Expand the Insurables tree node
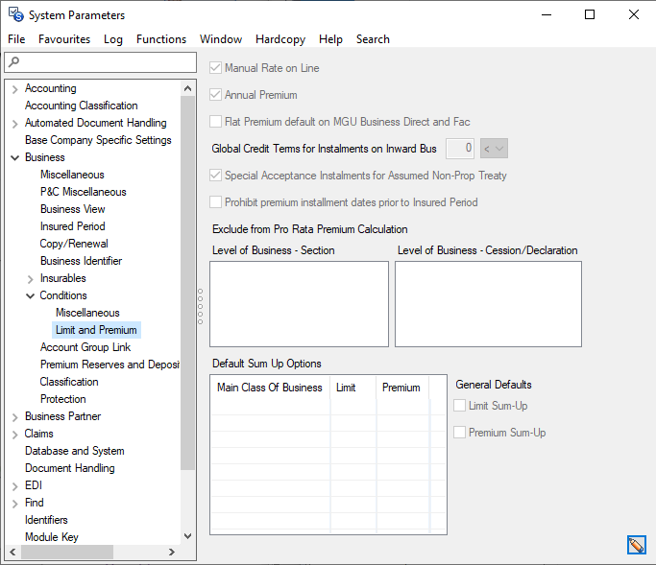This screenshot has width=656, height=565. coord(30,278)
